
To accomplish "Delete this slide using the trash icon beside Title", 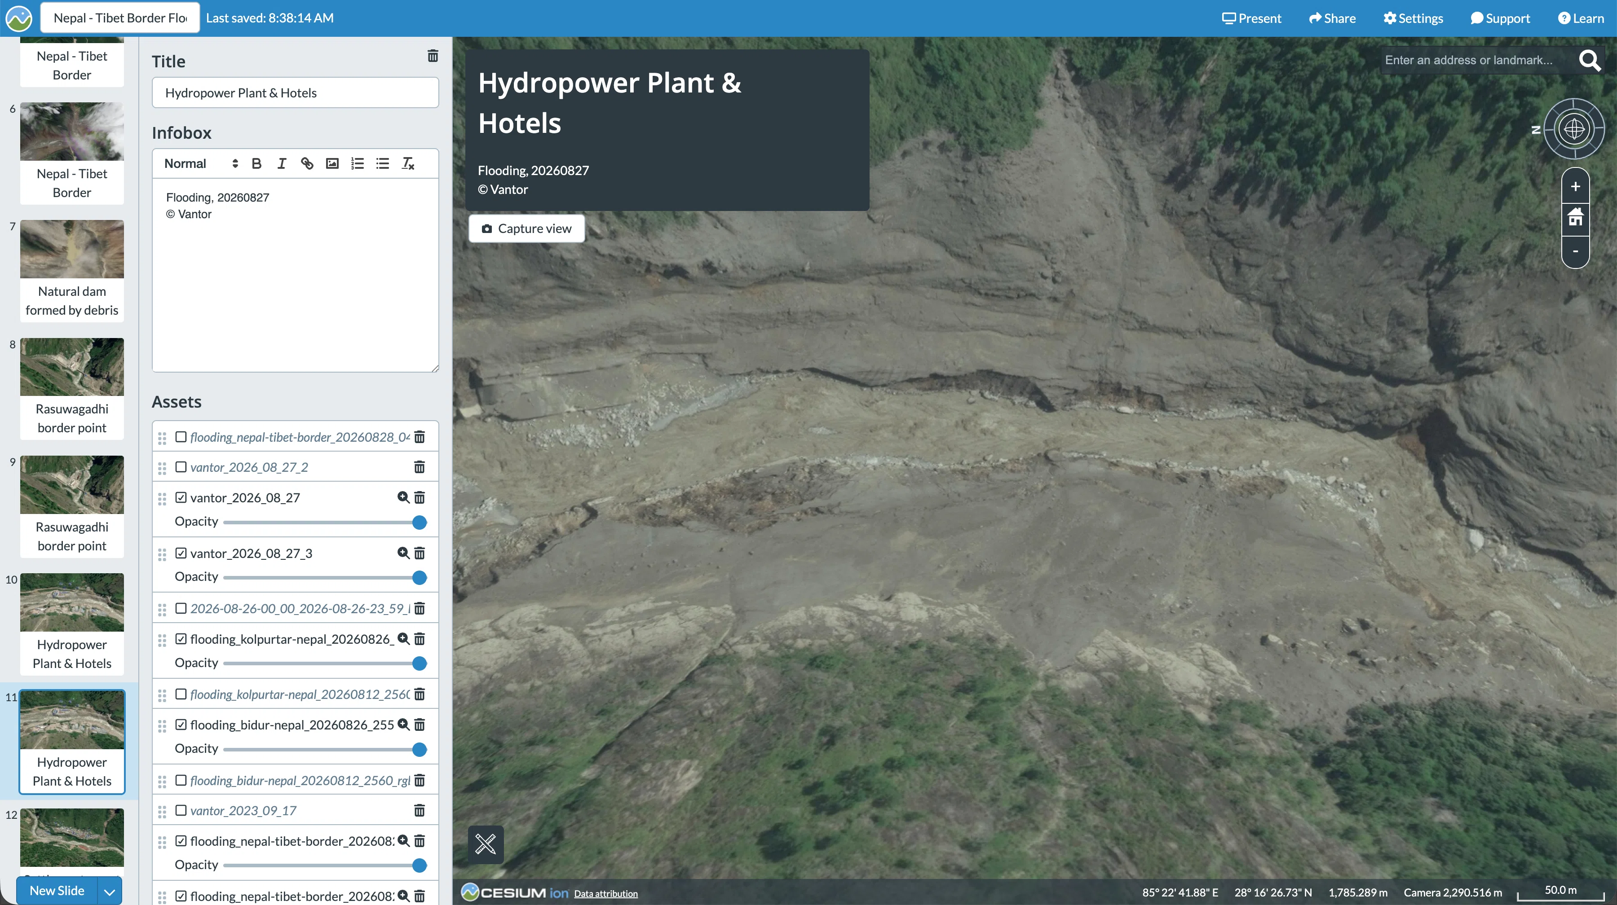I will pos(433,56).
